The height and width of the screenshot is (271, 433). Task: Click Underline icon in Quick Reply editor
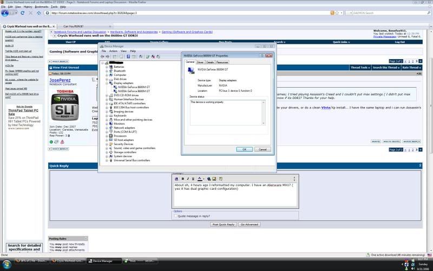coord(193,179)
